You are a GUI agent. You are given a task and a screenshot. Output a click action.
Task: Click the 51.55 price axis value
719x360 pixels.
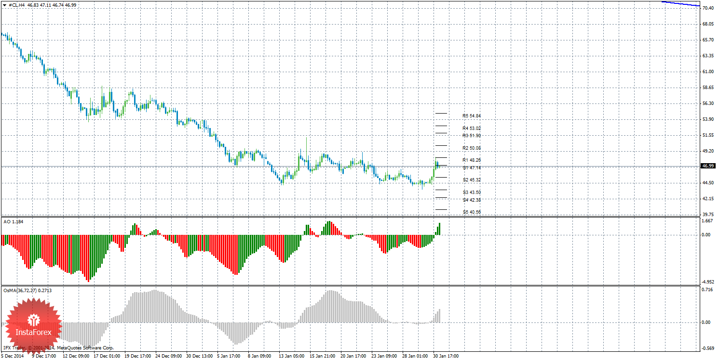click(x=708, y=135)
